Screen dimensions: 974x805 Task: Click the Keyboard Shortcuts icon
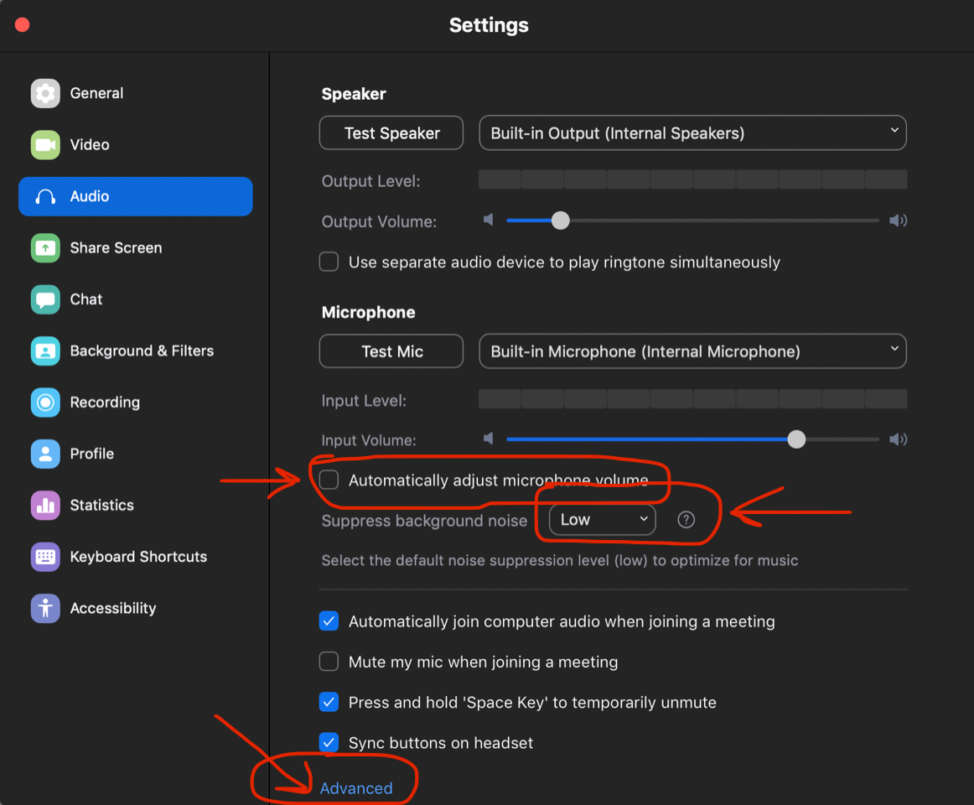(x=45, y=557)
